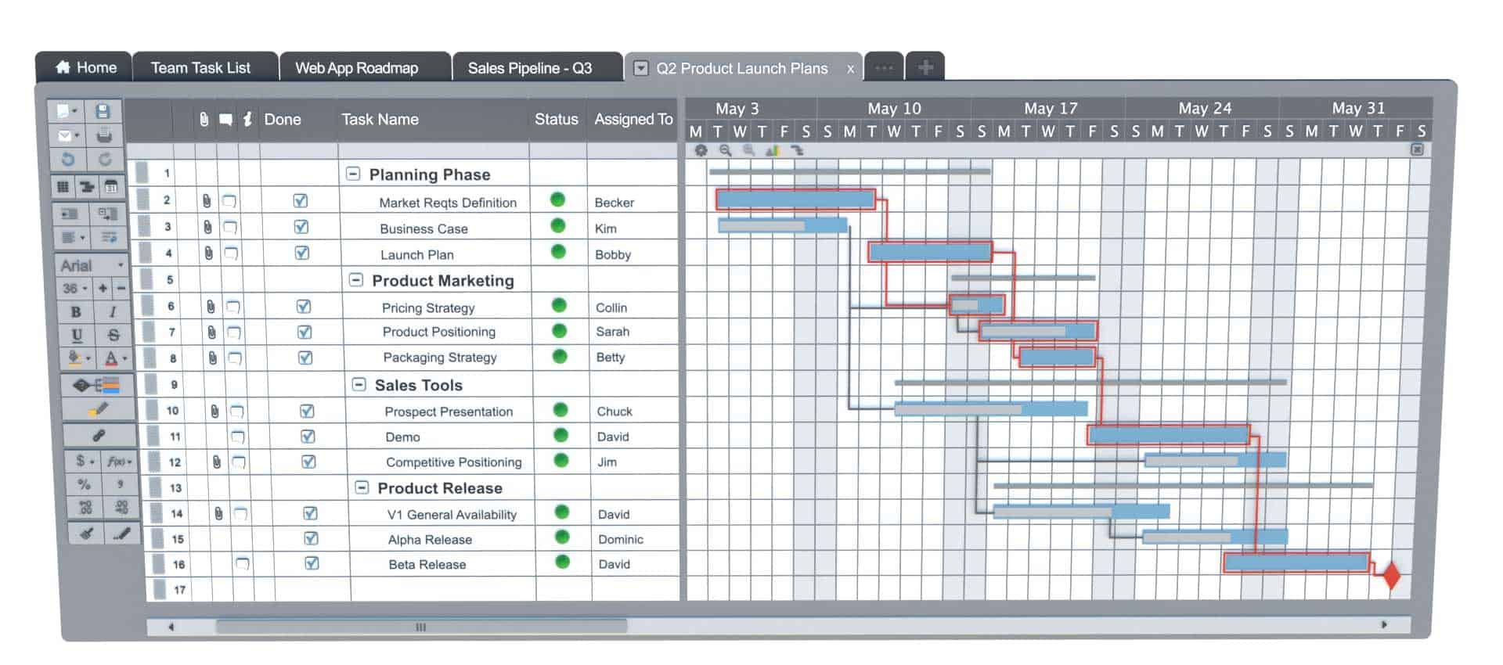Viewport: 1503px width, 665px height.
Task: Click the Undo arrow icon
Action: [x=68, y=159]
